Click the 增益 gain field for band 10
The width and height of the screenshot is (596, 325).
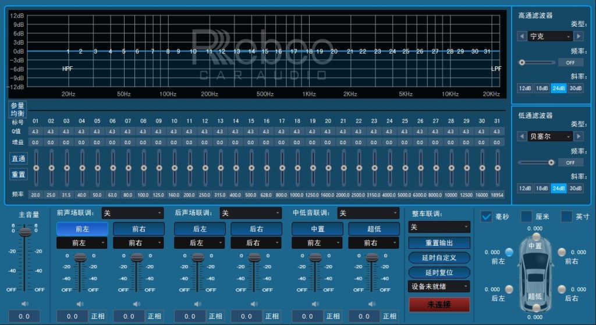point(173,142)
